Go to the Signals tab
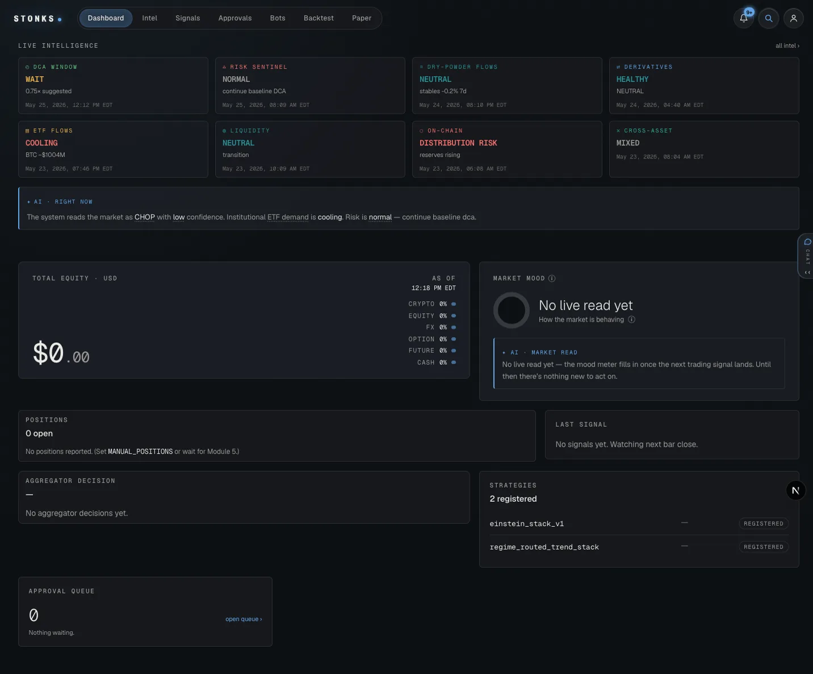This screenshot has height=674, width=813. tap(188, 18)
